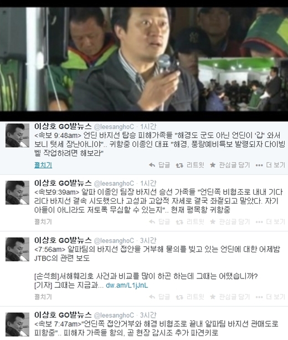
Task: Open 더 보기 menu on 9:48am tweet
Action: coord(270,165)
